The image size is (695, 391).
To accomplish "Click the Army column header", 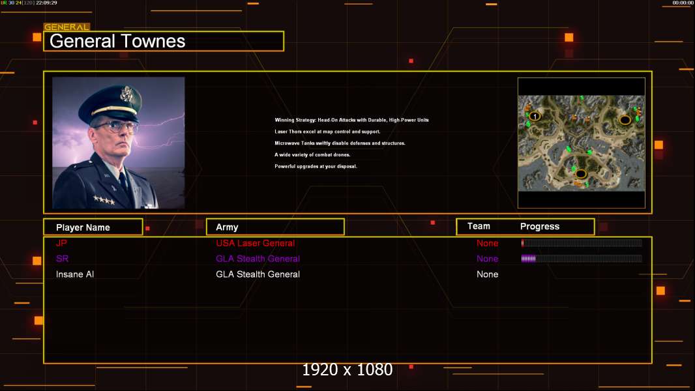I will pyautogui.click(x=275, y=227).
